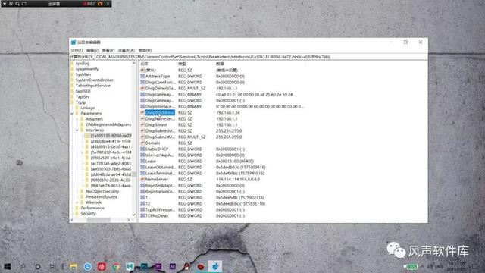Image resolution: width=485 pixels, height=273 pixels.
Task: Open the Windows Start menu
Action: 8,266
